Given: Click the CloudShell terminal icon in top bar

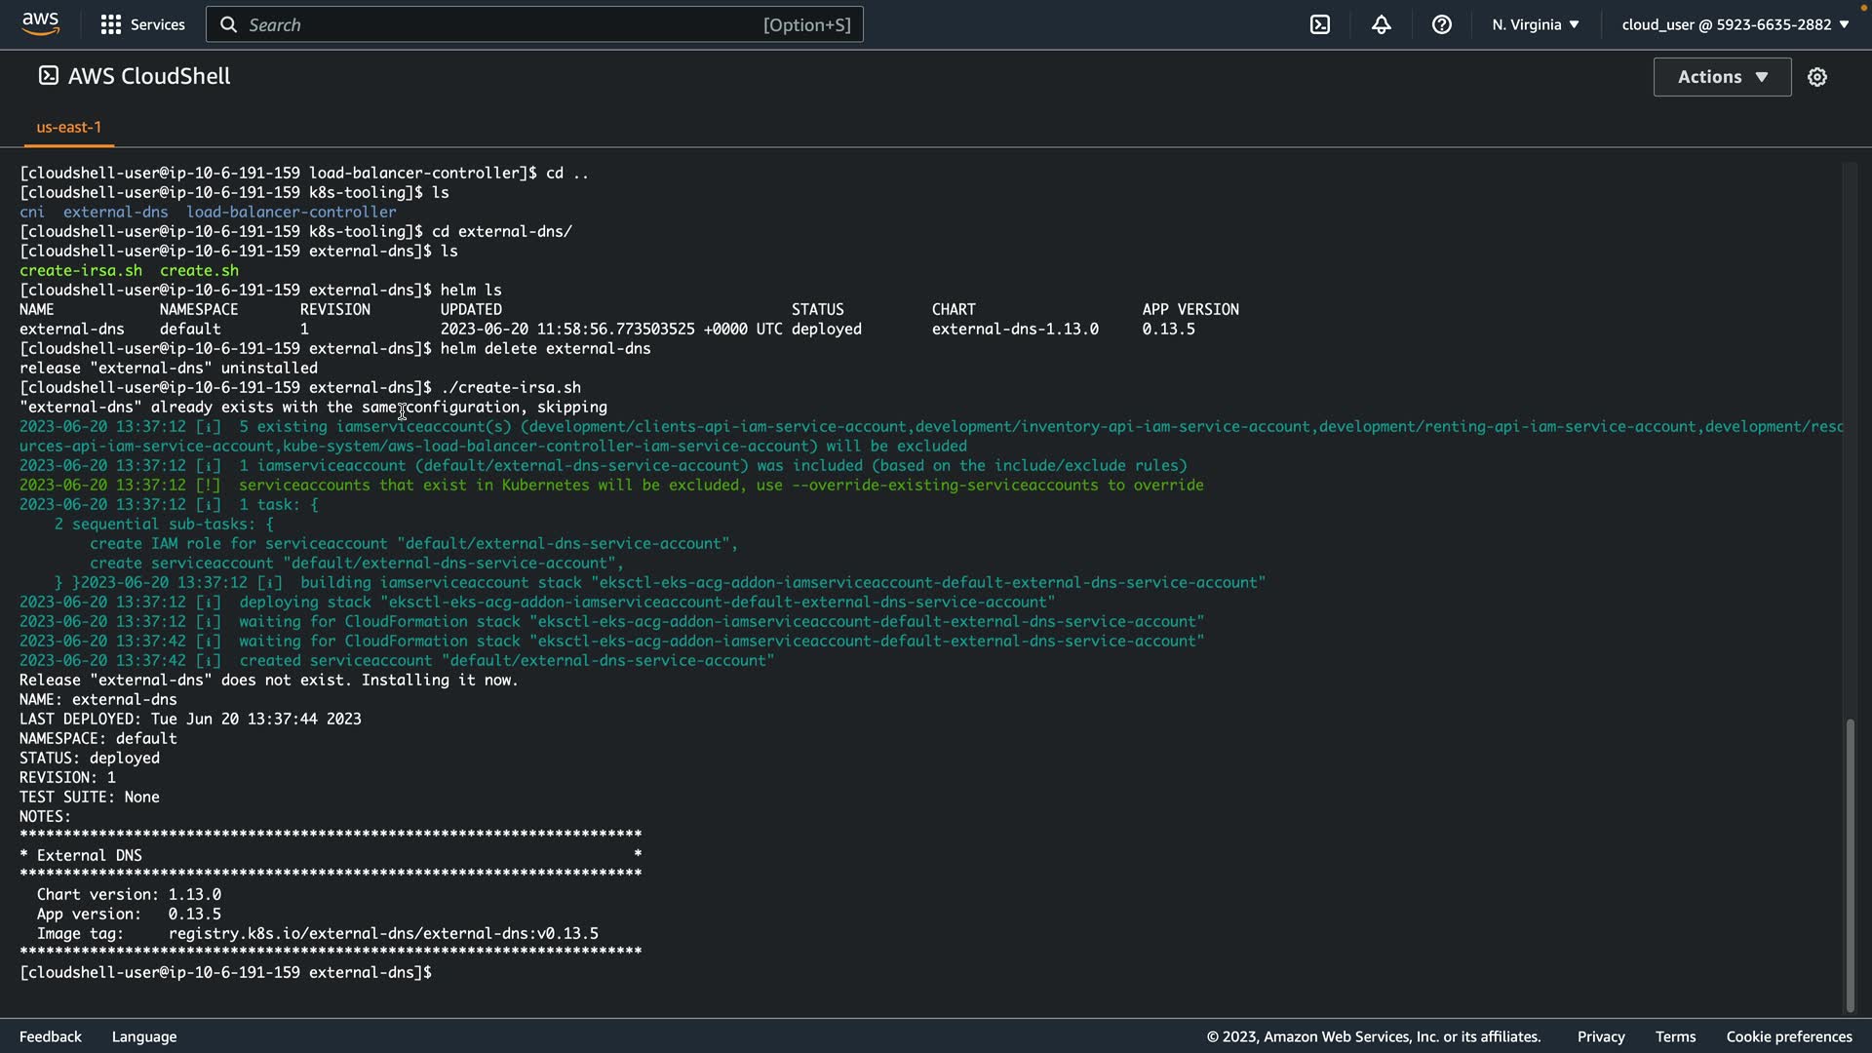Looking at the screenshot, I should click(1320, 24).
